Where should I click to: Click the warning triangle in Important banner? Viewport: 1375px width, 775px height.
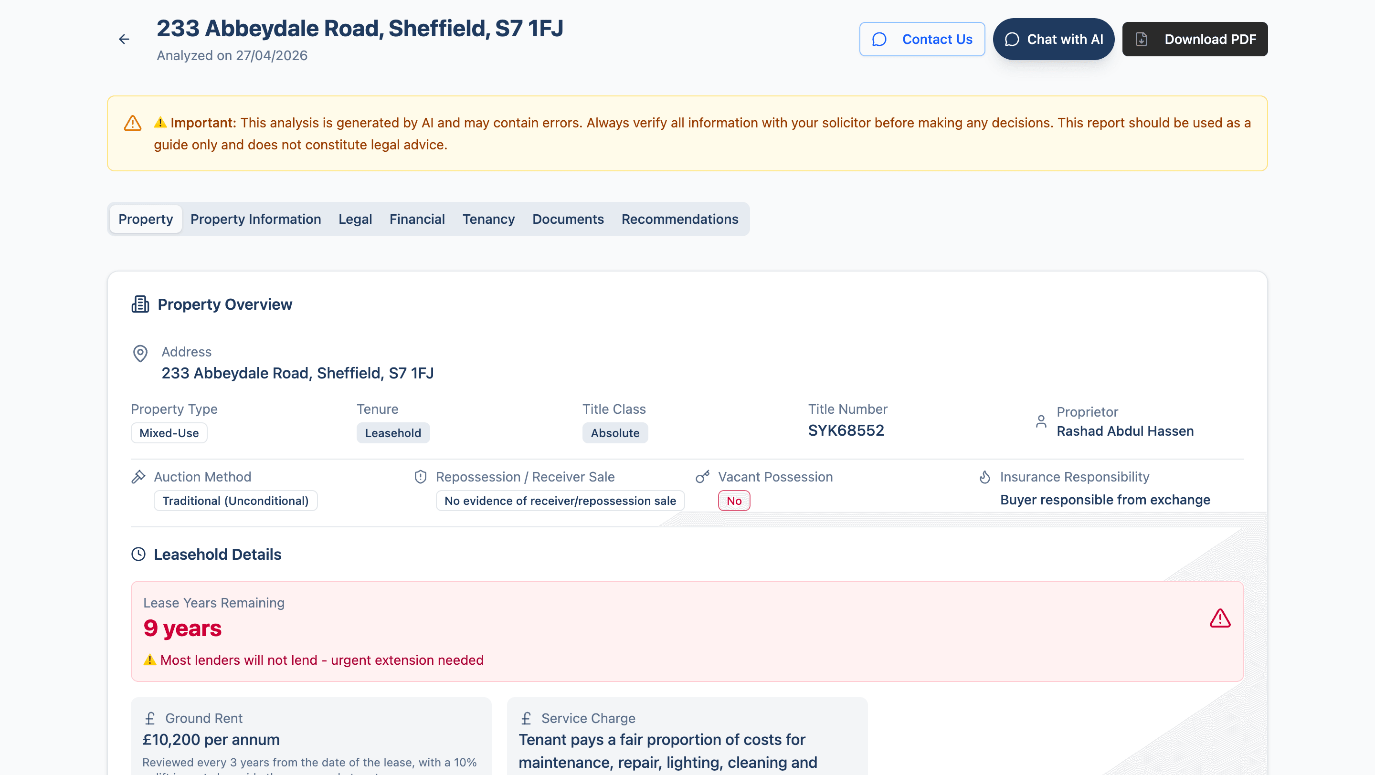click(132, 123)
